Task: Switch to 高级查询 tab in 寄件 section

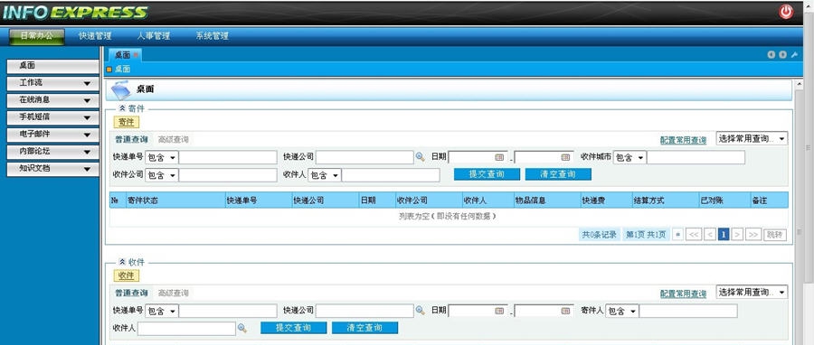Action: pyautogui.click(x=174, y=139)
